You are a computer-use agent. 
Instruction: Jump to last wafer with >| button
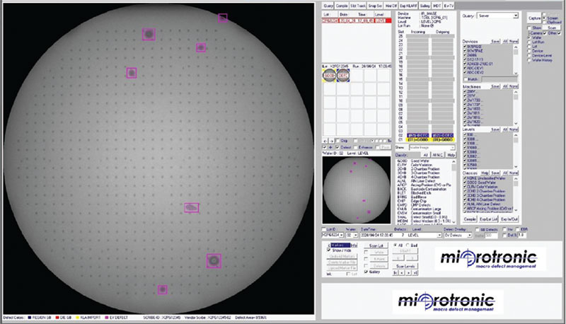[415, 273]
